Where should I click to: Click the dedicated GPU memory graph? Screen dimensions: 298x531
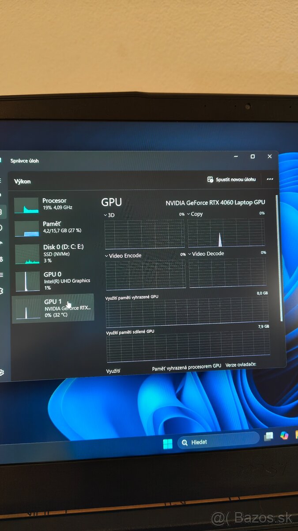187,312
